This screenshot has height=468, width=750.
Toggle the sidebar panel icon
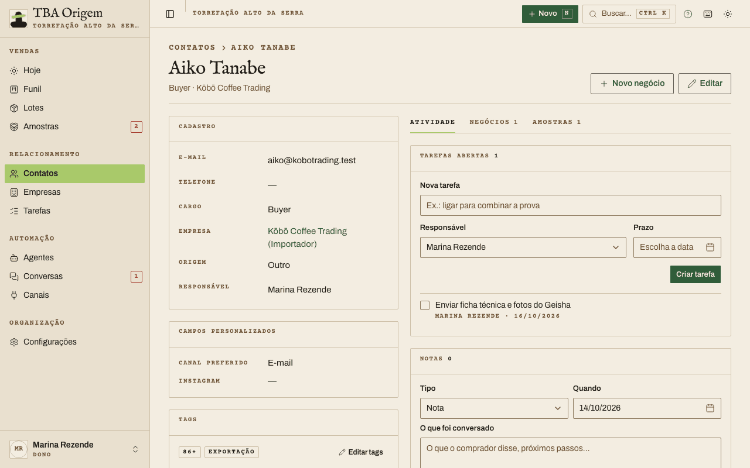[170, 14]
